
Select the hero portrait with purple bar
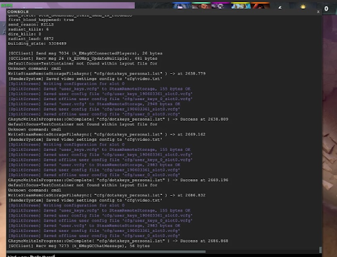coord(220,5)
